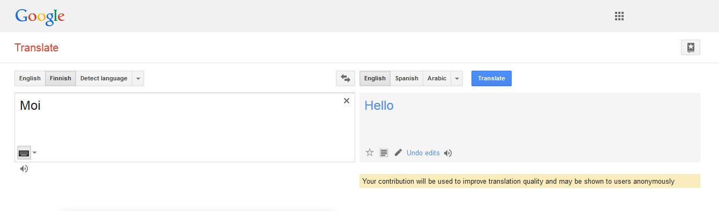Open the Google apps grid
The image size is (719, 211).
click(x=619, y=16)
